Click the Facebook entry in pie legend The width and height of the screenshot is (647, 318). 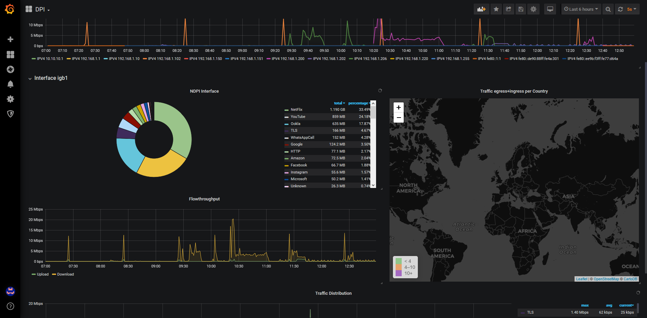[299, 165]
